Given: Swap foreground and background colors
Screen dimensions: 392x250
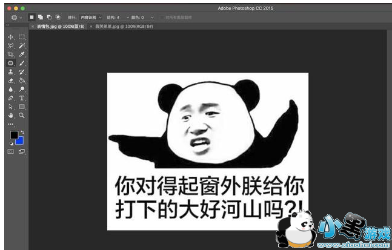Looking at the screenshot, I should (22, 132).
